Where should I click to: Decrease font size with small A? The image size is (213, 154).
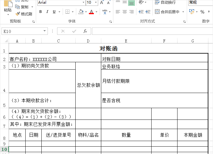[x=108, y=3]
